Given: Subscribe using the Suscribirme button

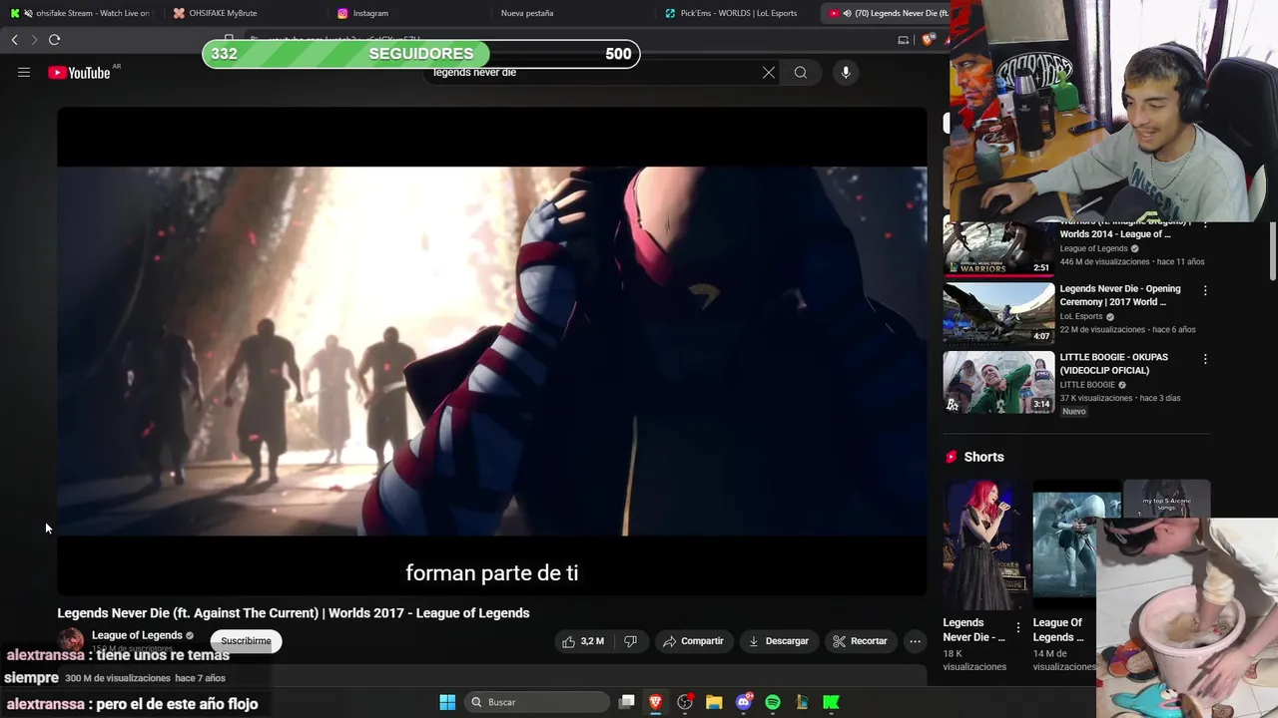Looking at the screenshot, I should pyautogui.click(x=246, y=641).
